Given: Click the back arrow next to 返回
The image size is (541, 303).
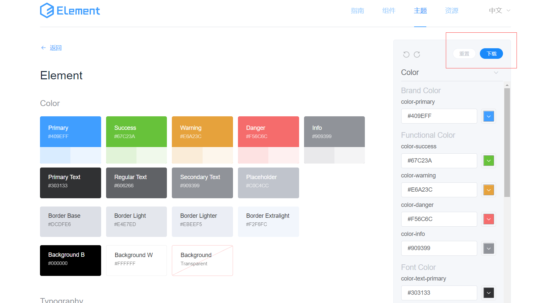Looking at the screenshot, I should (43, 48).
